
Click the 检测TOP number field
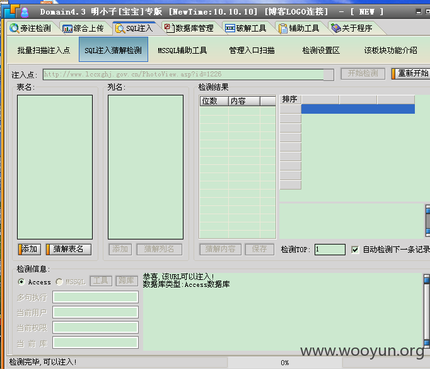[x=330, y=250]
